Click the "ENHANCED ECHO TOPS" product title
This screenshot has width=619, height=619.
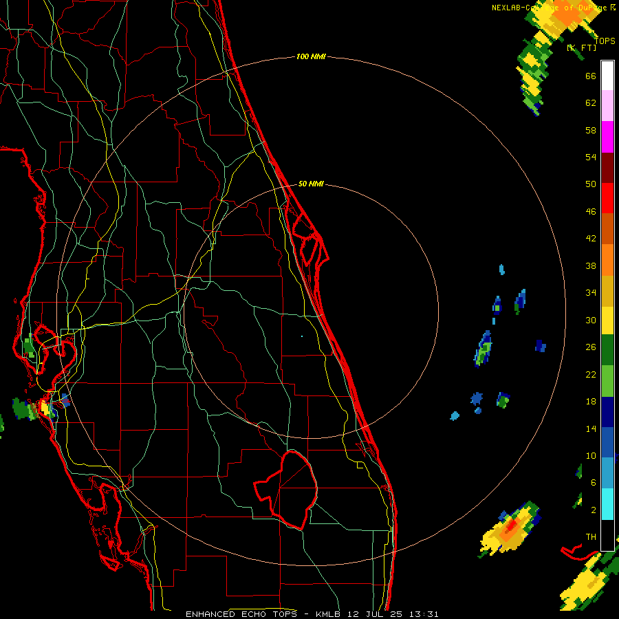pyautogui.click(x=241, y=614)
